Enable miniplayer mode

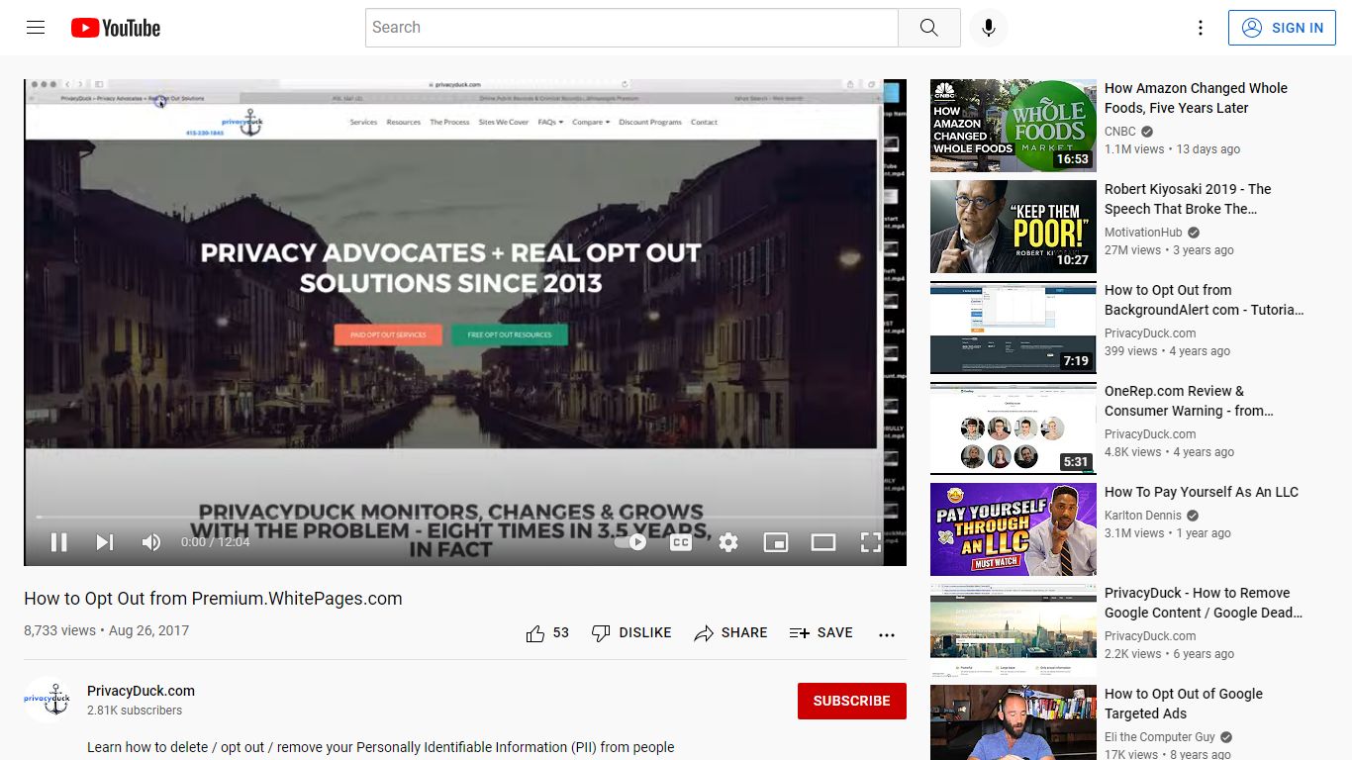point(776,541)
